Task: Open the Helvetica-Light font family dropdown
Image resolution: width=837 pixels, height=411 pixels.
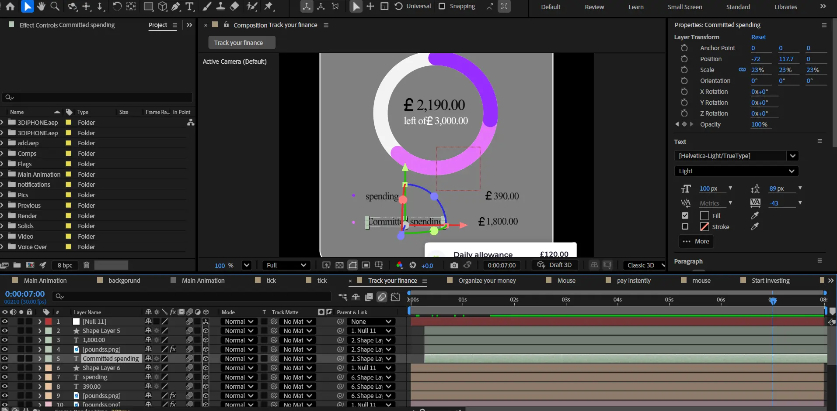Action: pyautogui.click(x=792, y=156)
